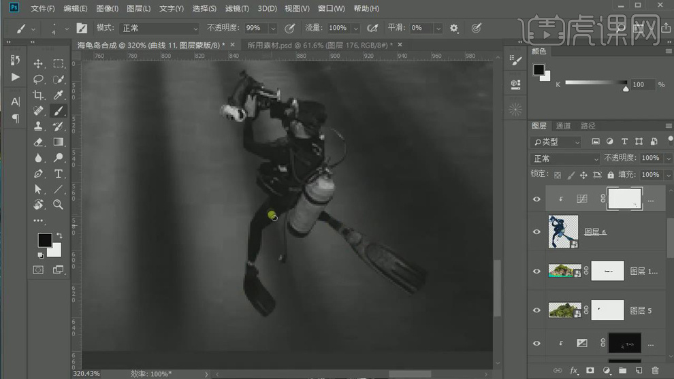
Task: Select the Lasso tool
Action: 38,80
